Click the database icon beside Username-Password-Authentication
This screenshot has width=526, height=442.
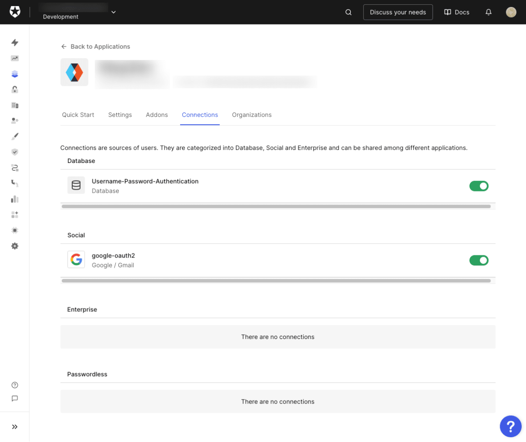(x=76, y=185)
